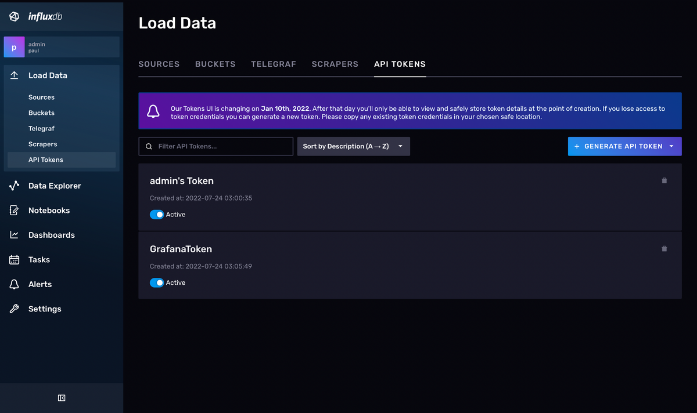
Task: Open Notebooks via the sidebar icon
Action: pos(15,211)
